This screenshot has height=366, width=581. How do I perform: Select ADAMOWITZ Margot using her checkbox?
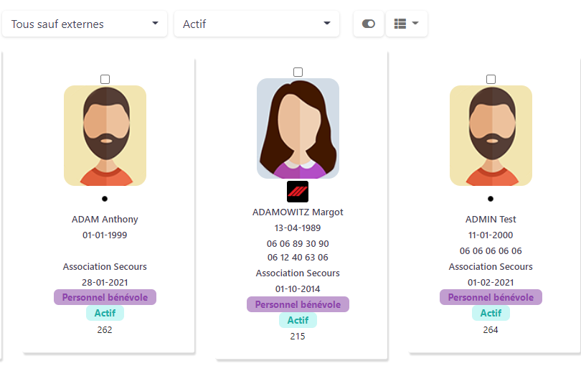(x=298, y=72)
